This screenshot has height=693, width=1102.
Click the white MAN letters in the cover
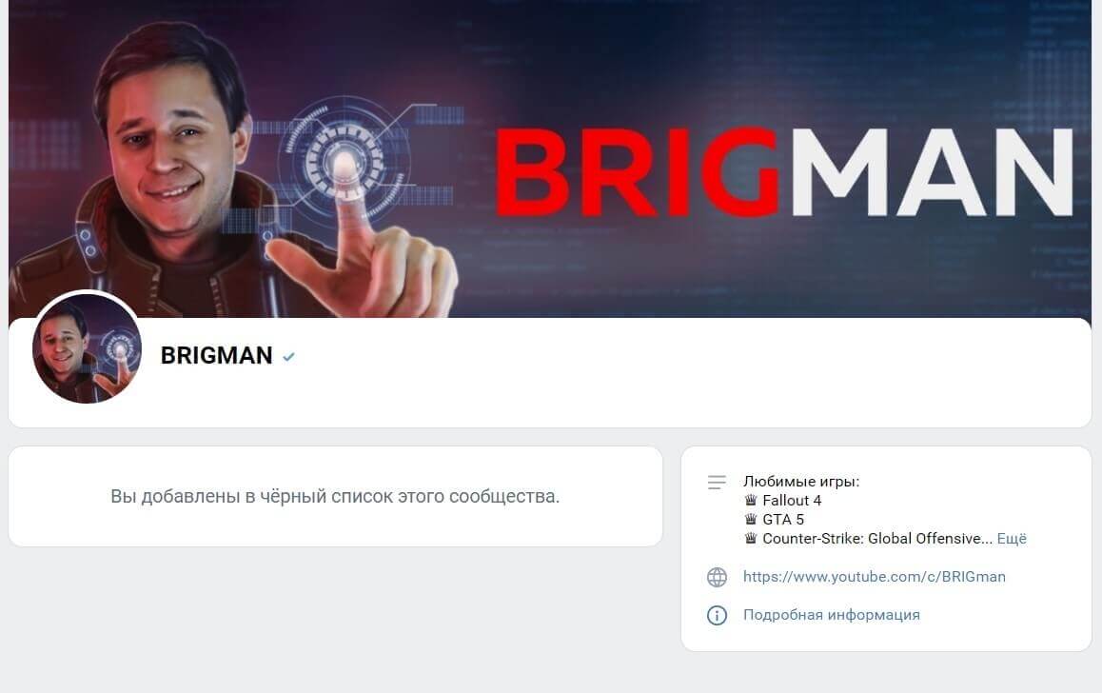coord(932,173)
